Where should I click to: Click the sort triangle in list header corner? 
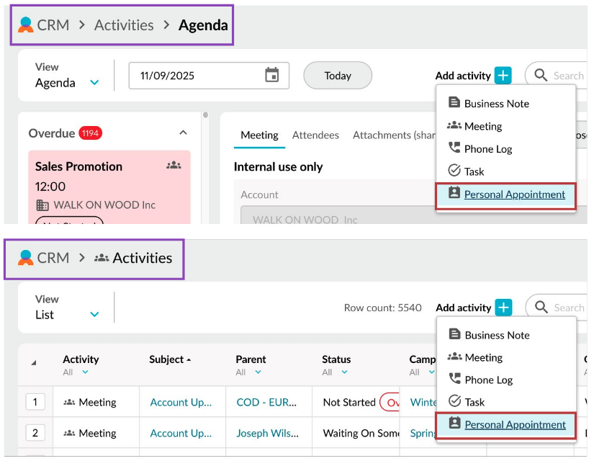pos(33,362)
